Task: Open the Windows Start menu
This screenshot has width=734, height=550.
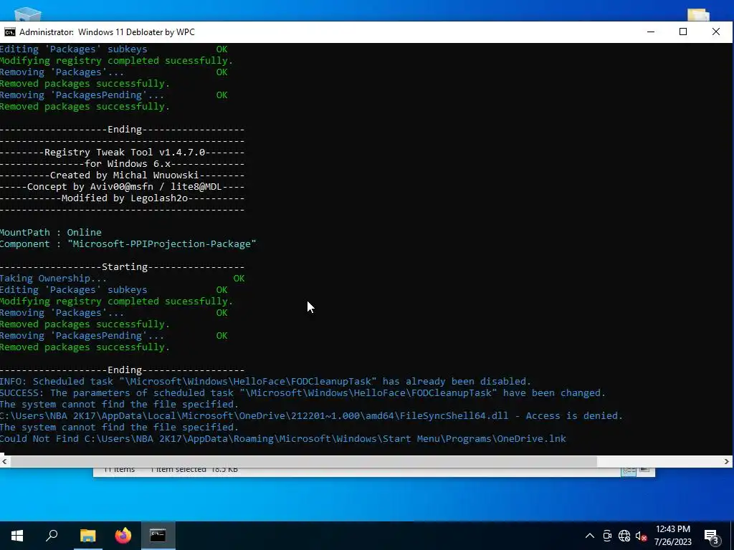Action: pyautogui.click(x=17, y=536)
